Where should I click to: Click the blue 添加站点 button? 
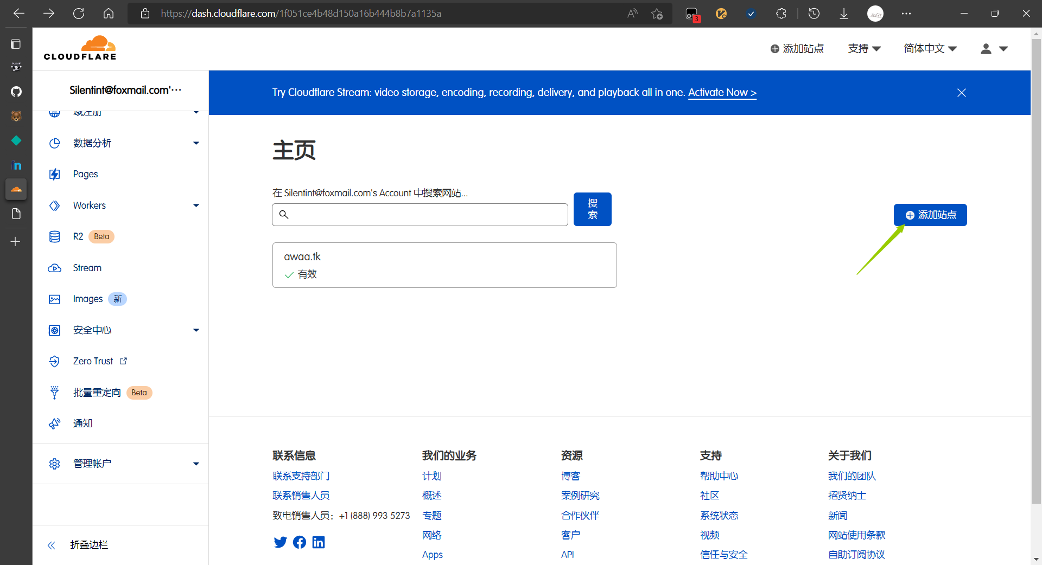(x=930, y=215)
